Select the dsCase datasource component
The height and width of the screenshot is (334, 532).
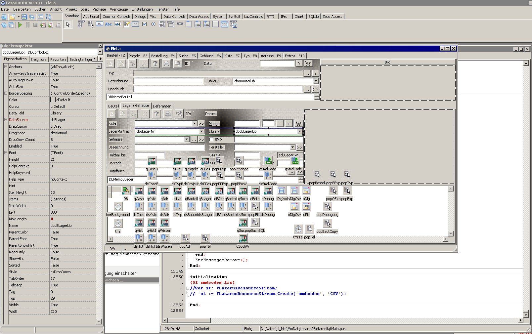click(x=139, y=206)
